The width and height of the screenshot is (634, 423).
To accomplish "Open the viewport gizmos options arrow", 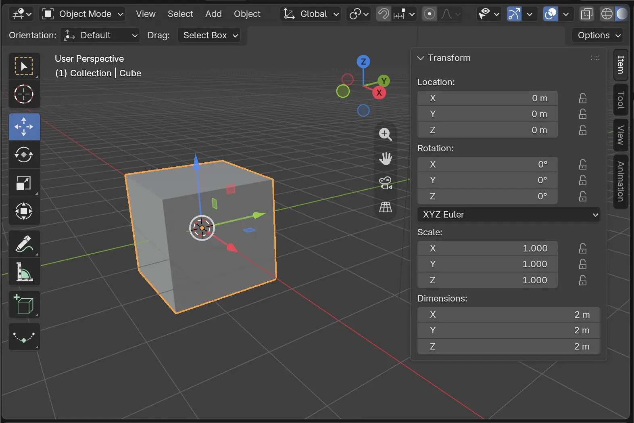I will [x=530, y=14].
